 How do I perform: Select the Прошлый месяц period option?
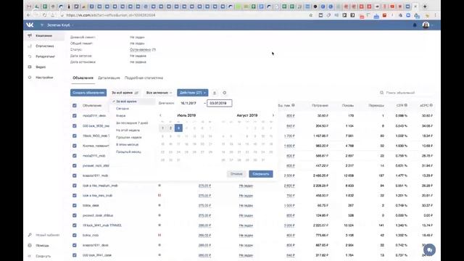click(128, 152)
